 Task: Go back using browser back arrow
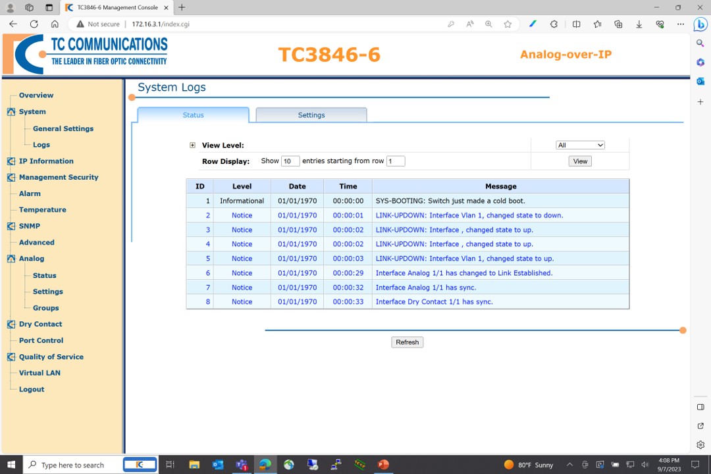tap(13, 24)
